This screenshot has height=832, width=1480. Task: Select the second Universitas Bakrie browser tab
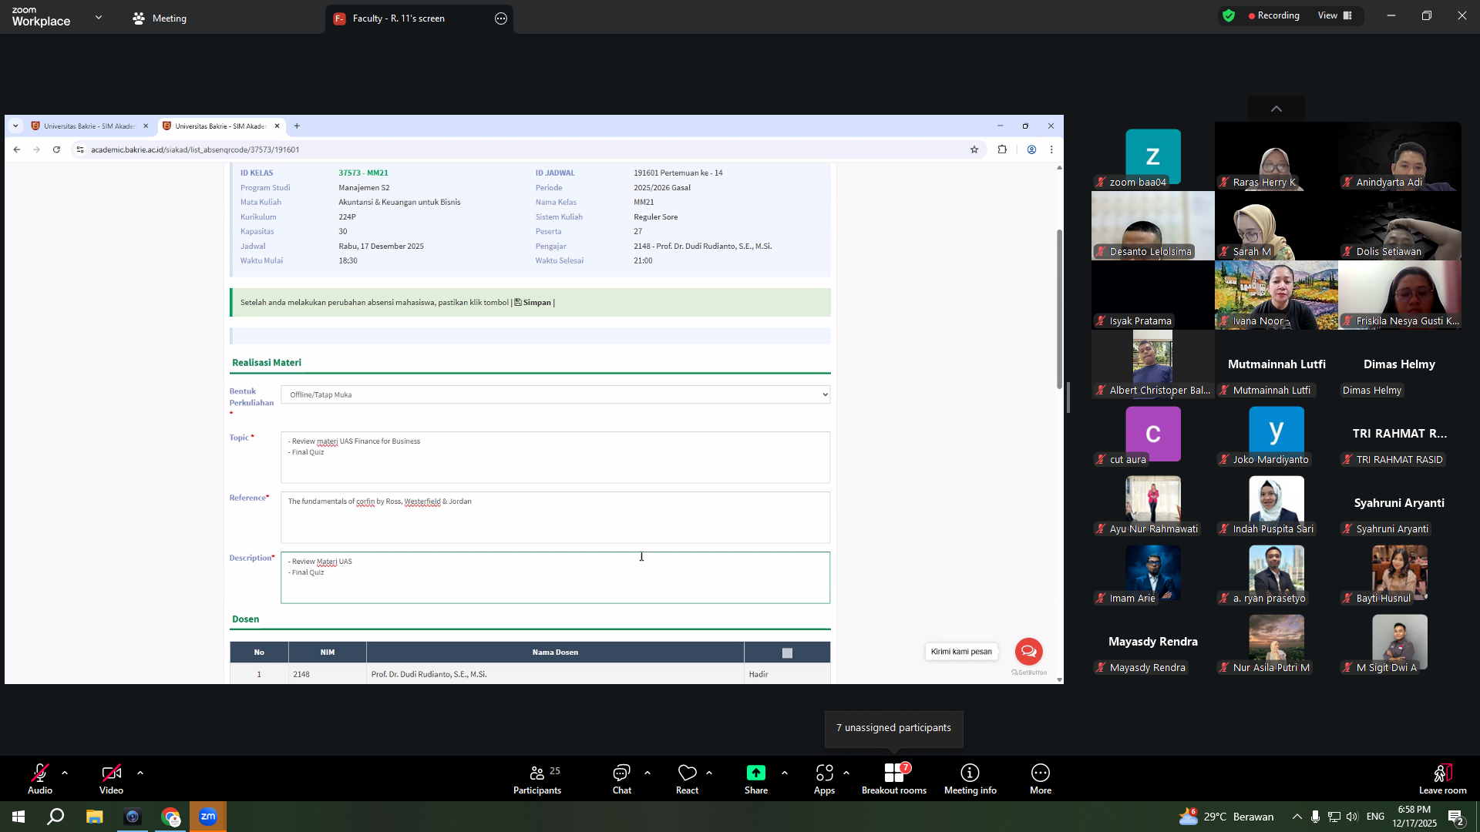220,126
